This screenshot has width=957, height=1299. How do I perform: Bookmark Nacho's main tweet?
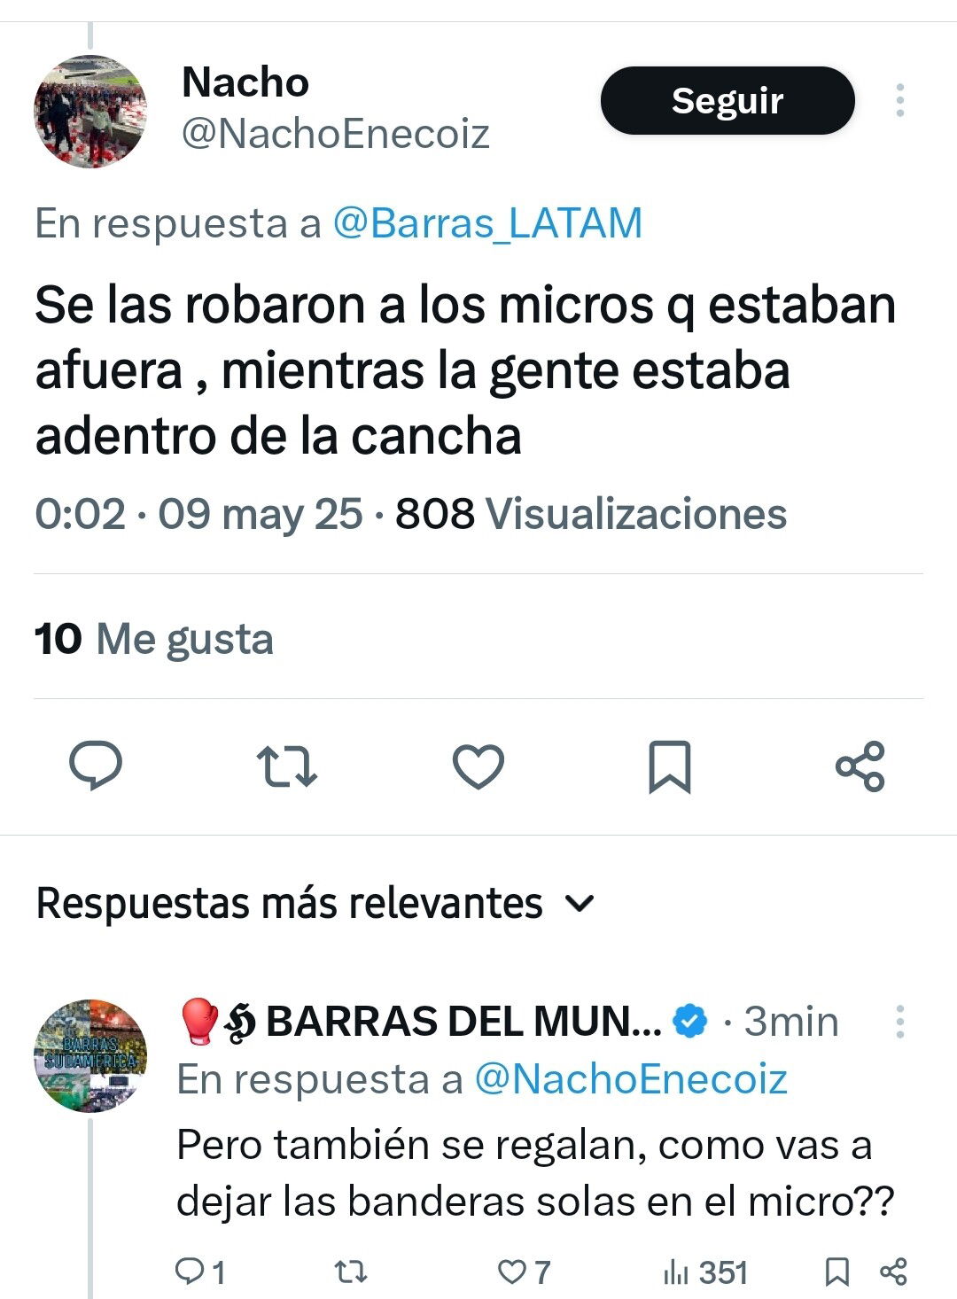[670, 766]
